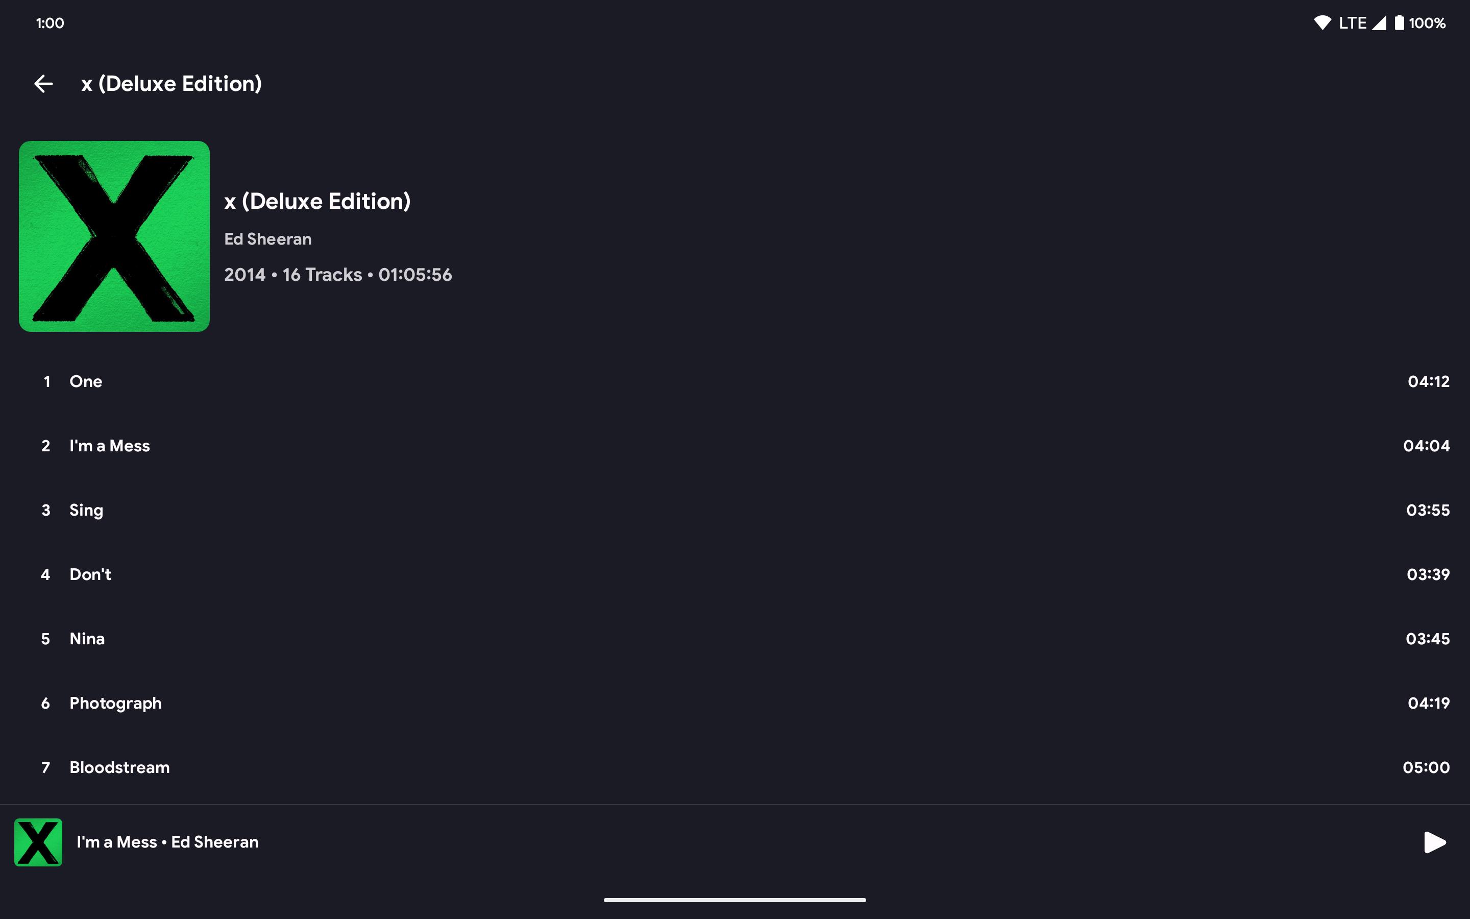Tap the 1:00 clock in status bar

point(50,23)
